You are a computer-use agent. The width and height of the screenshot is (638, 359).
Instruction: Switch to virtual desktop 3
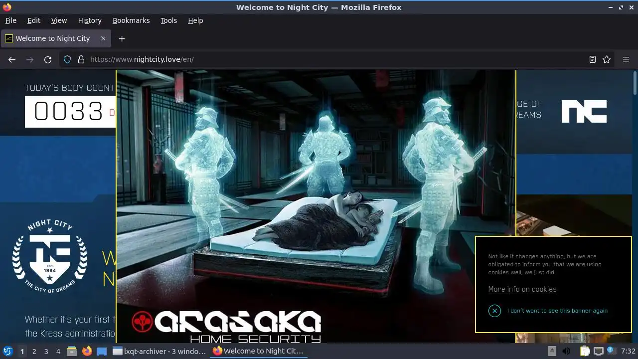point(46,351)
